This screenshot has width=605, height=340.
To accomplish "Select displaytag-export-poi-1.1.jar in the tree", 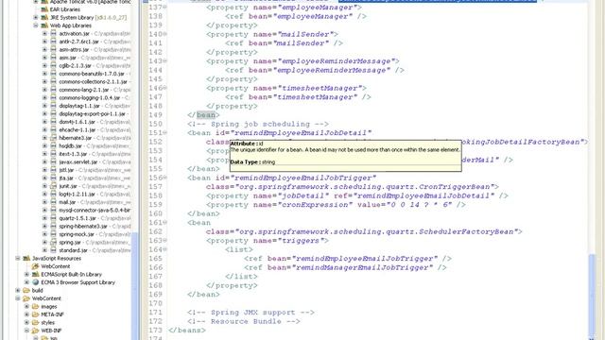I will click(93, 113).
